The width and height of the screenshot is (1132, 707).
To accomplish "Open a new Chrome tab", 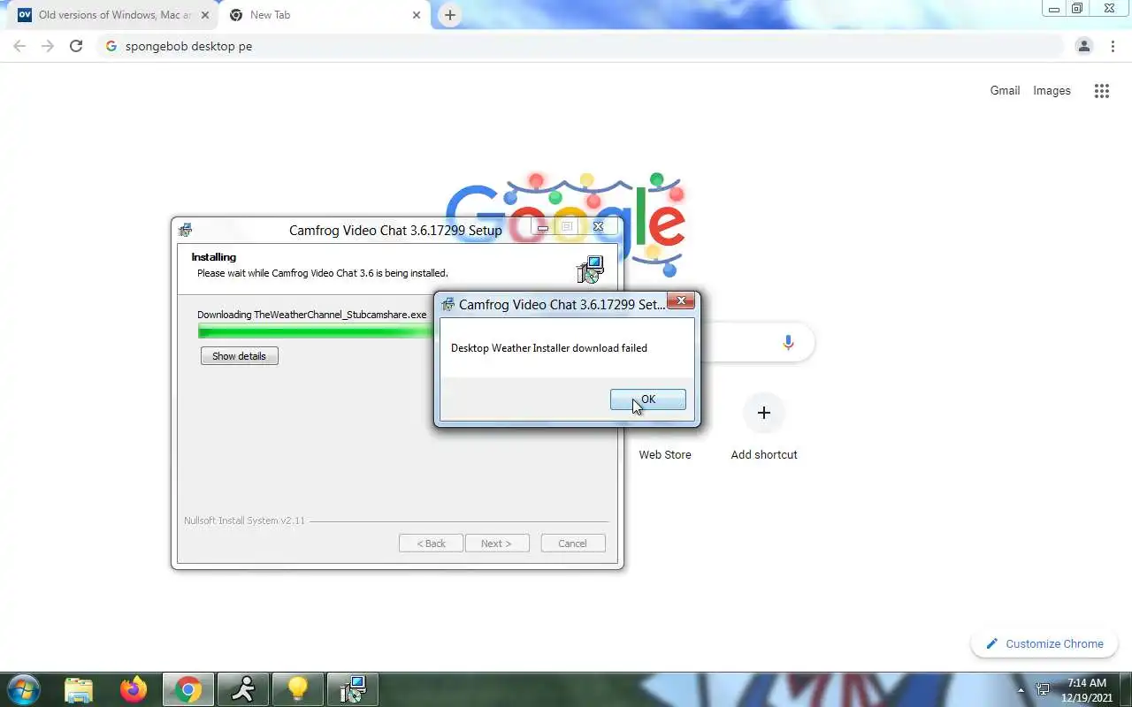I will 450,15.
